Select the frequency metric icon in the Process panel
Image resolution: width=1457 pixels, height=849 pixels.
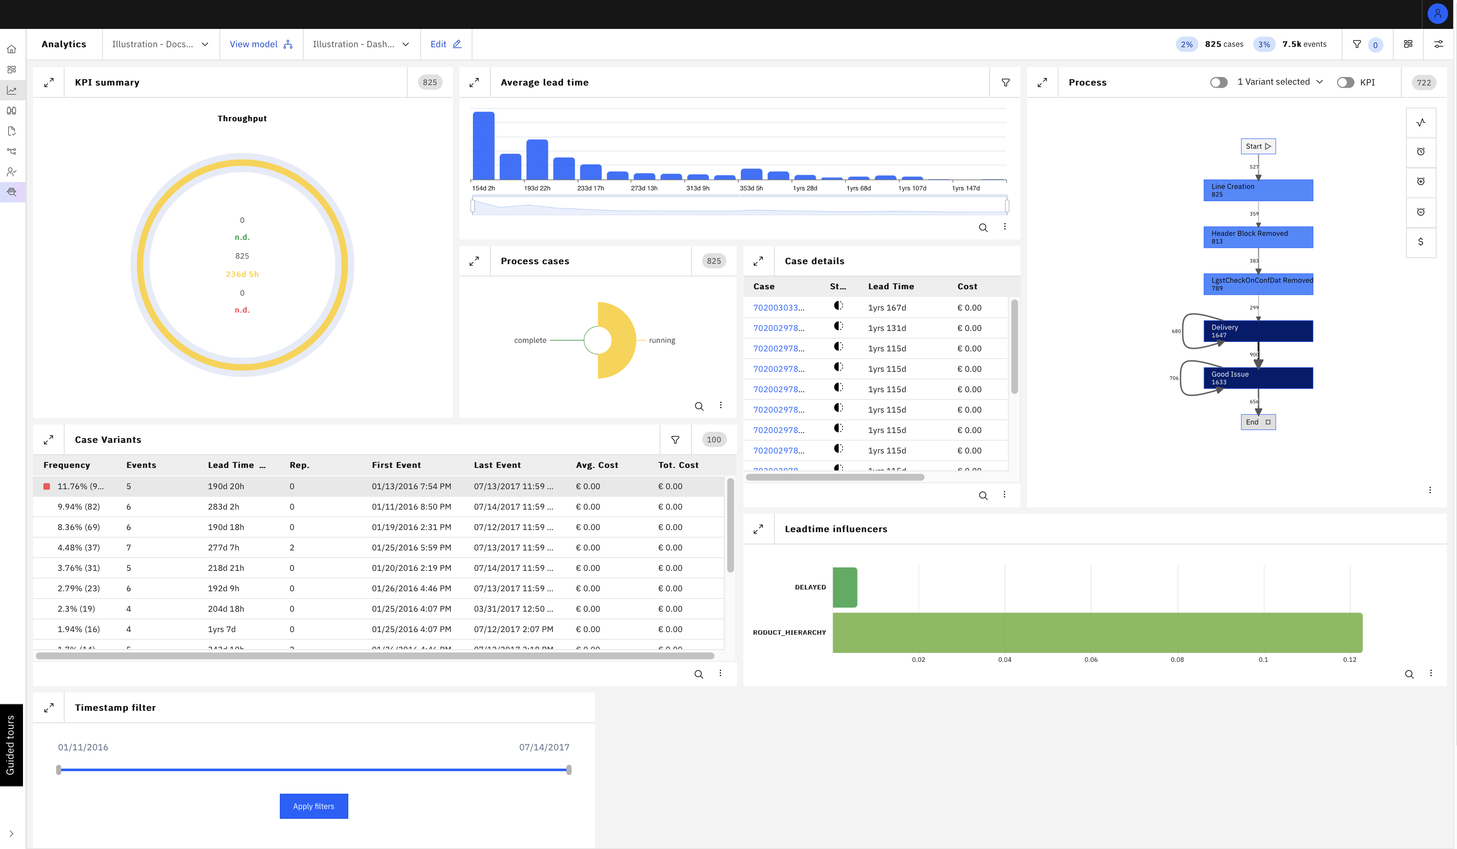click(1421, 122)
